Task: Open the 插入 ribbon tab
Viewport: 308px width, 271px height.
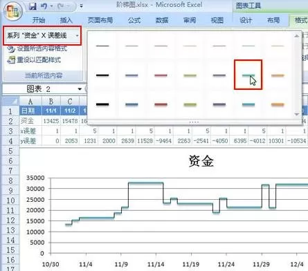Action: pos(66,20)
